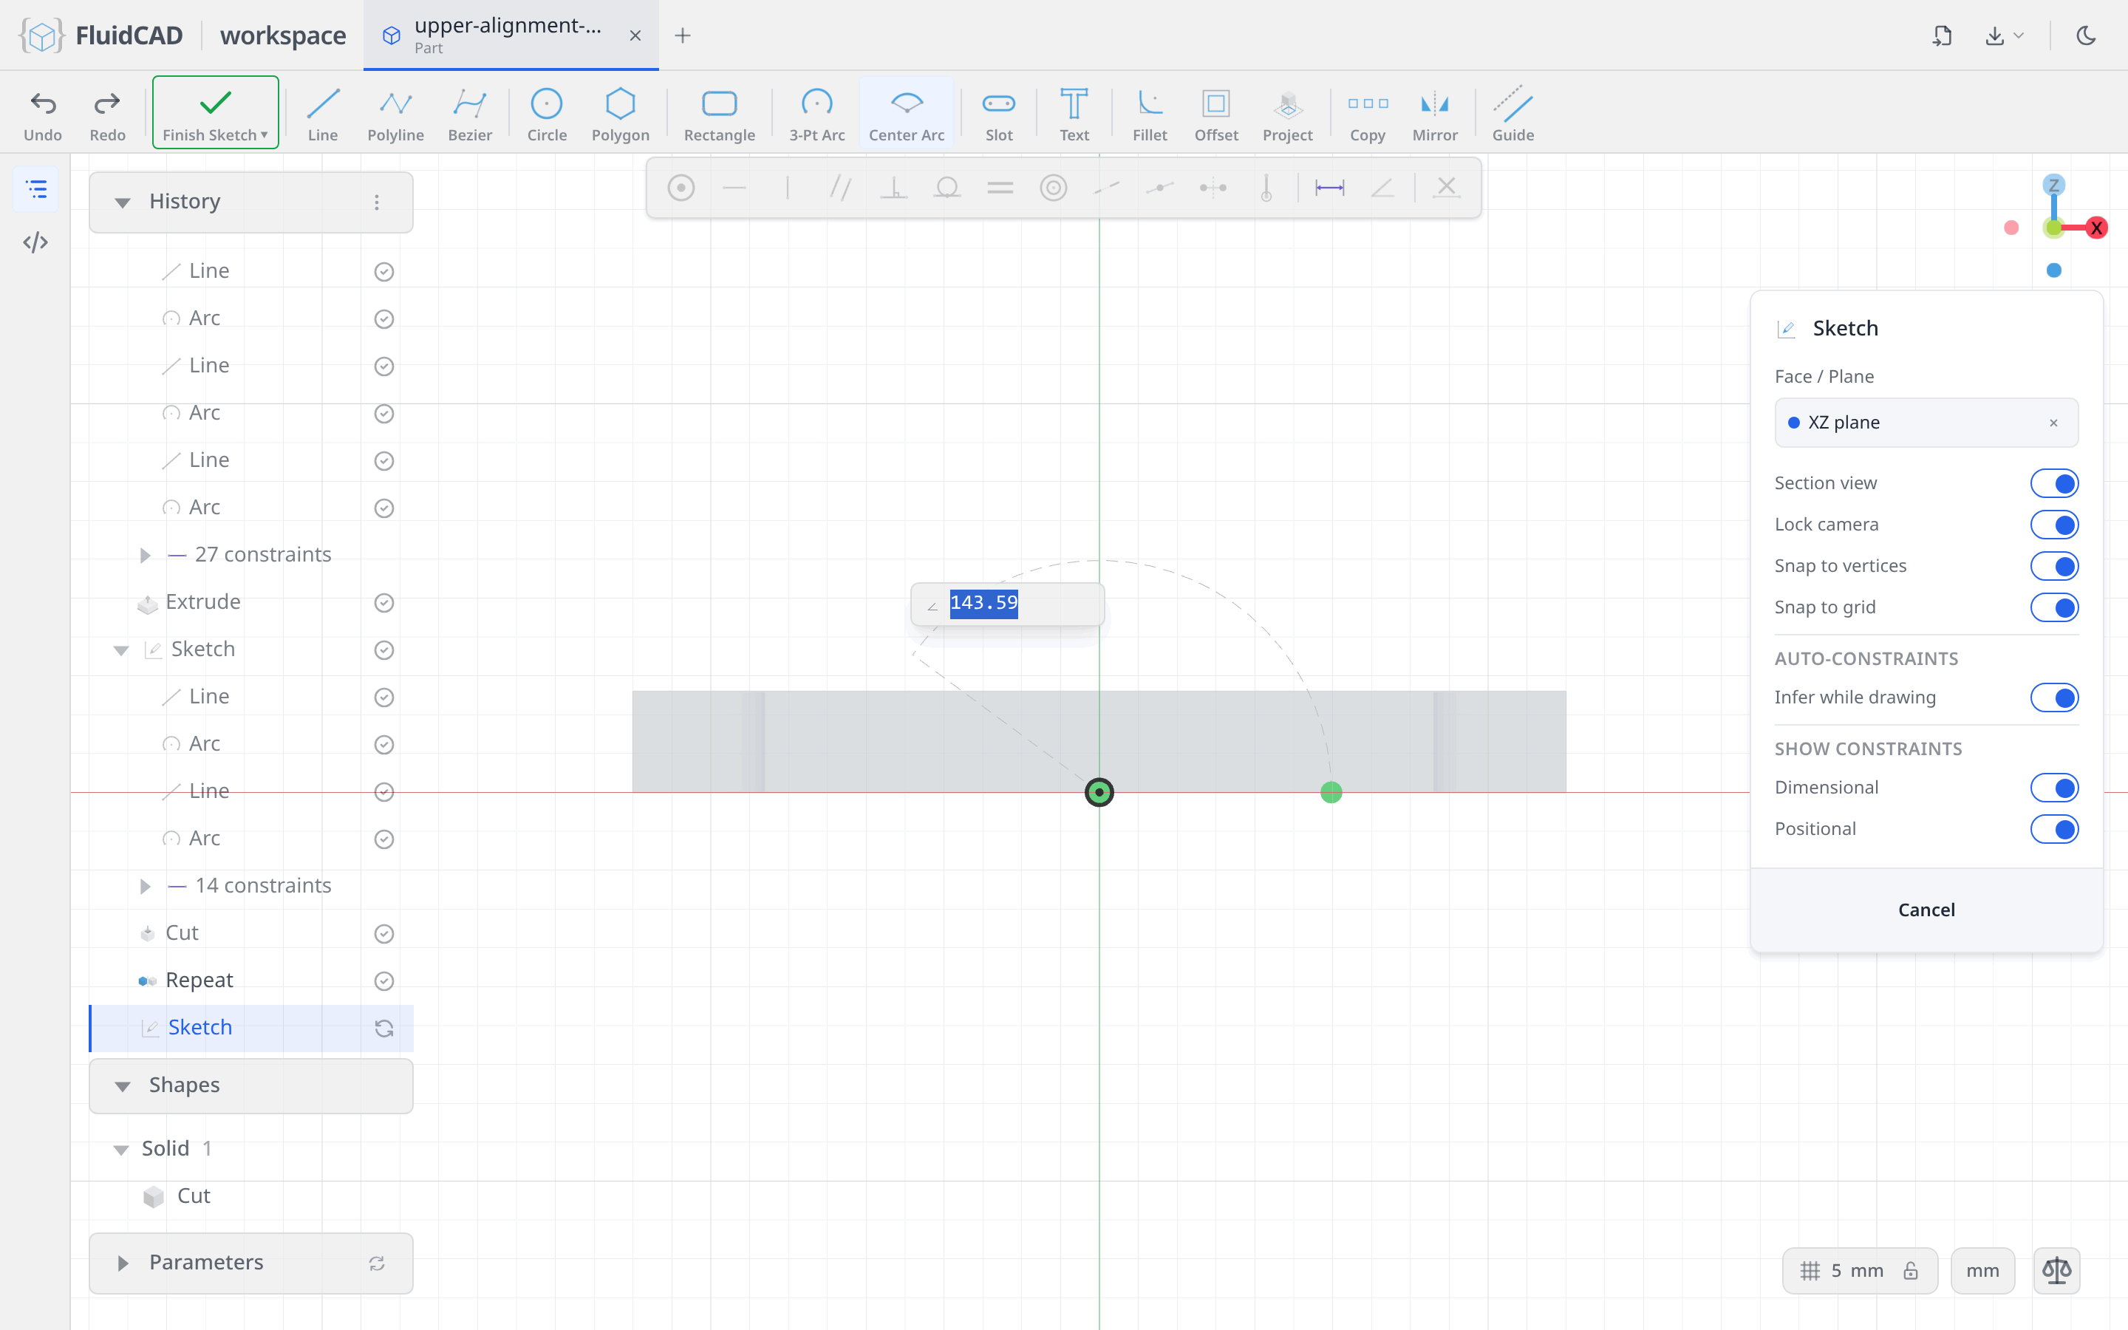Viewport: 2128px width, 1330px height.
Task: Choose the 3-Pt Arc tool
Action: tap(816, 114)
